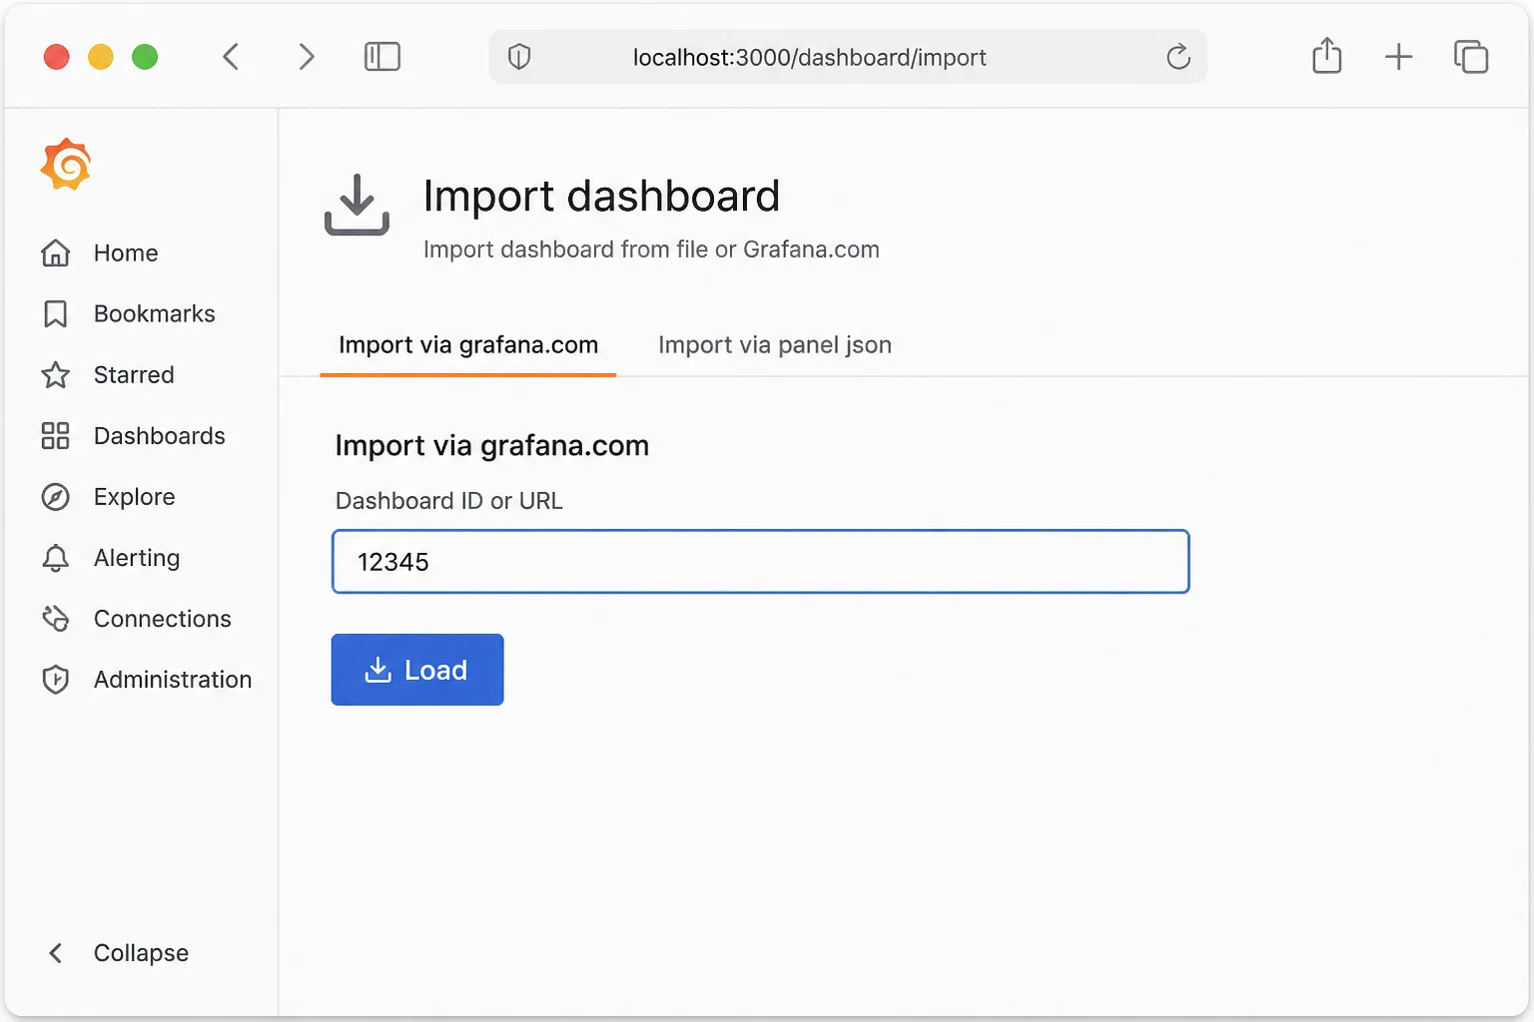This screenshot has height=1022, width=1534.
Task: Click the Grafana logo icon
Action: (66, 165)
